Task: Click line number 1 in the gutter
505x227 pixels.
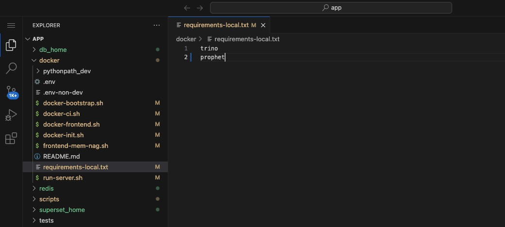Action: (x=186, y=49)
